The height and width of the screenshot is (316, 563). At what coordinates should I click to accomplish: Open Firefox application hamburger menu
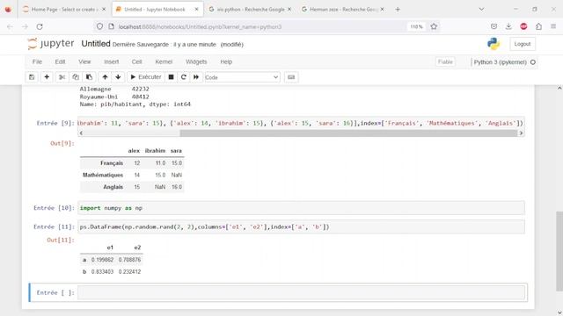tap(553, 26)
